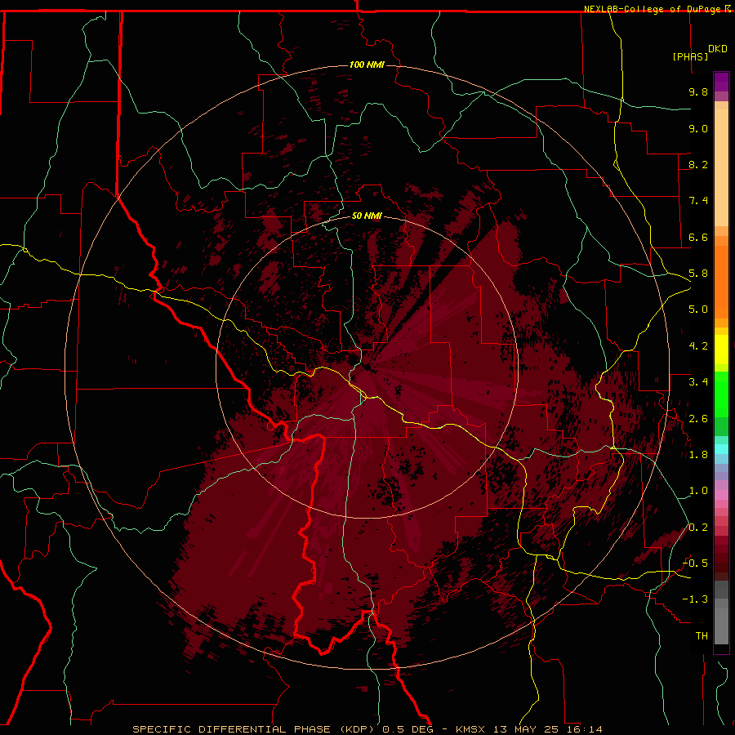735x735 pixels.
Task: Click the 5.8 legend value label
Action: 698,274
